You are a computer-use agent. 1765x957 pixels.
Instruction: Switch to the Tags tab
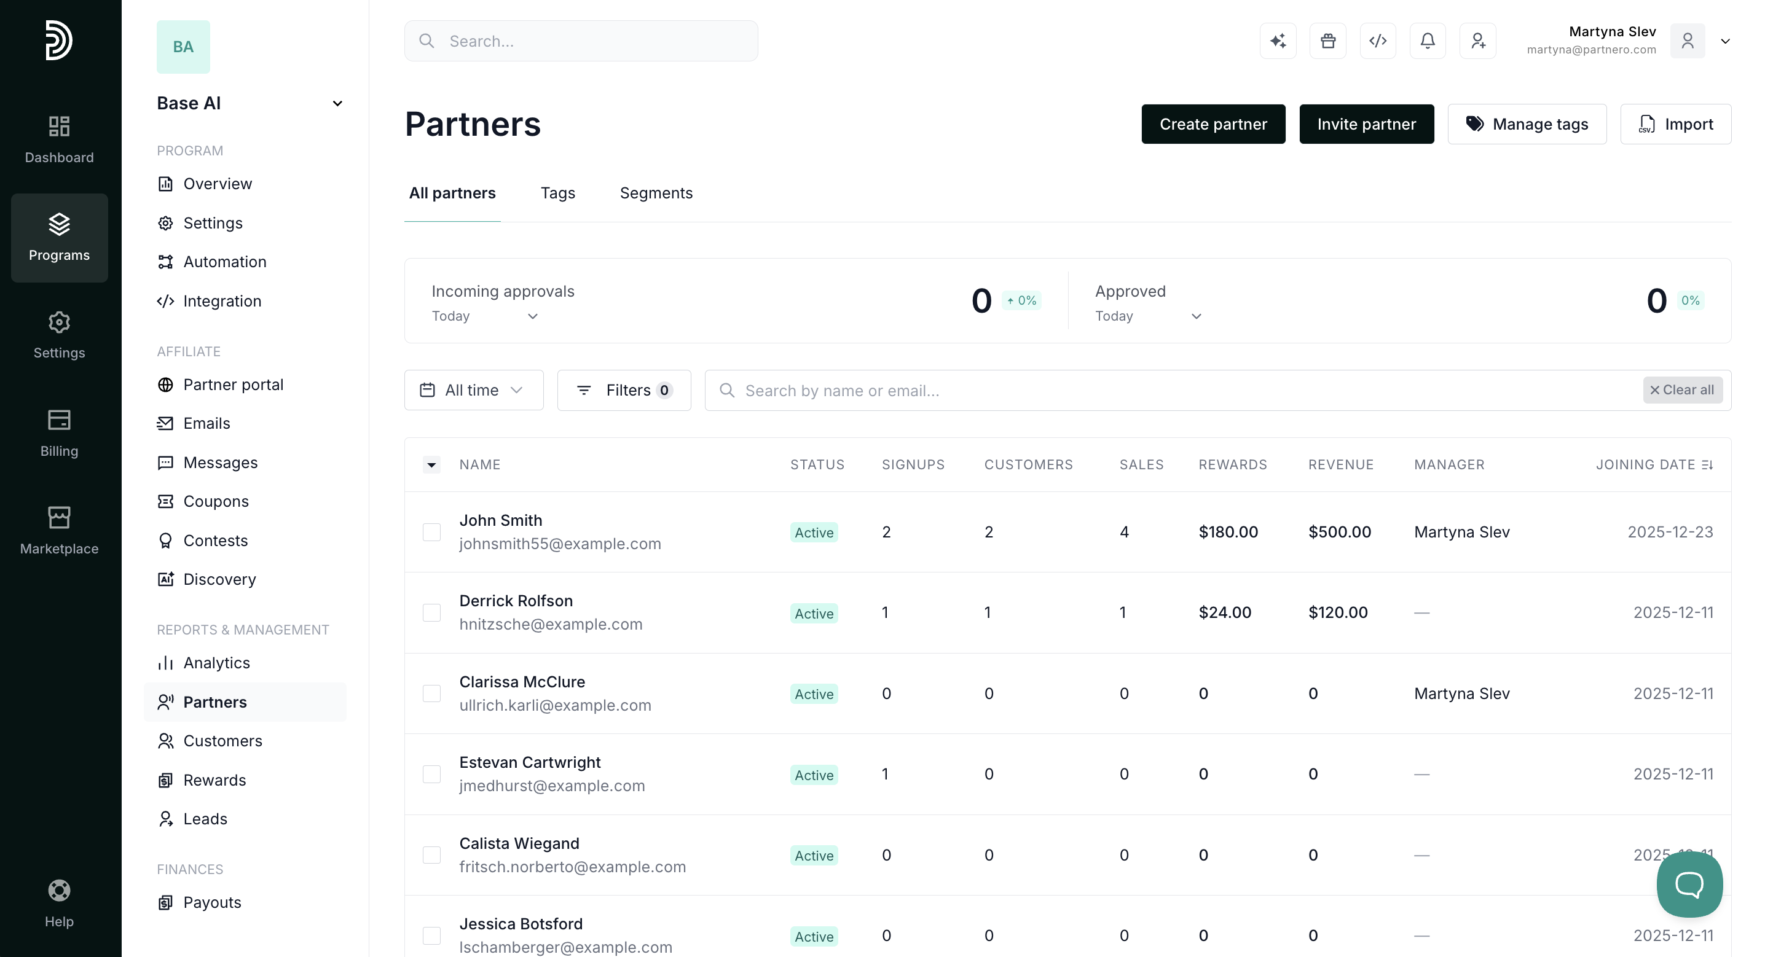(558, 193)
